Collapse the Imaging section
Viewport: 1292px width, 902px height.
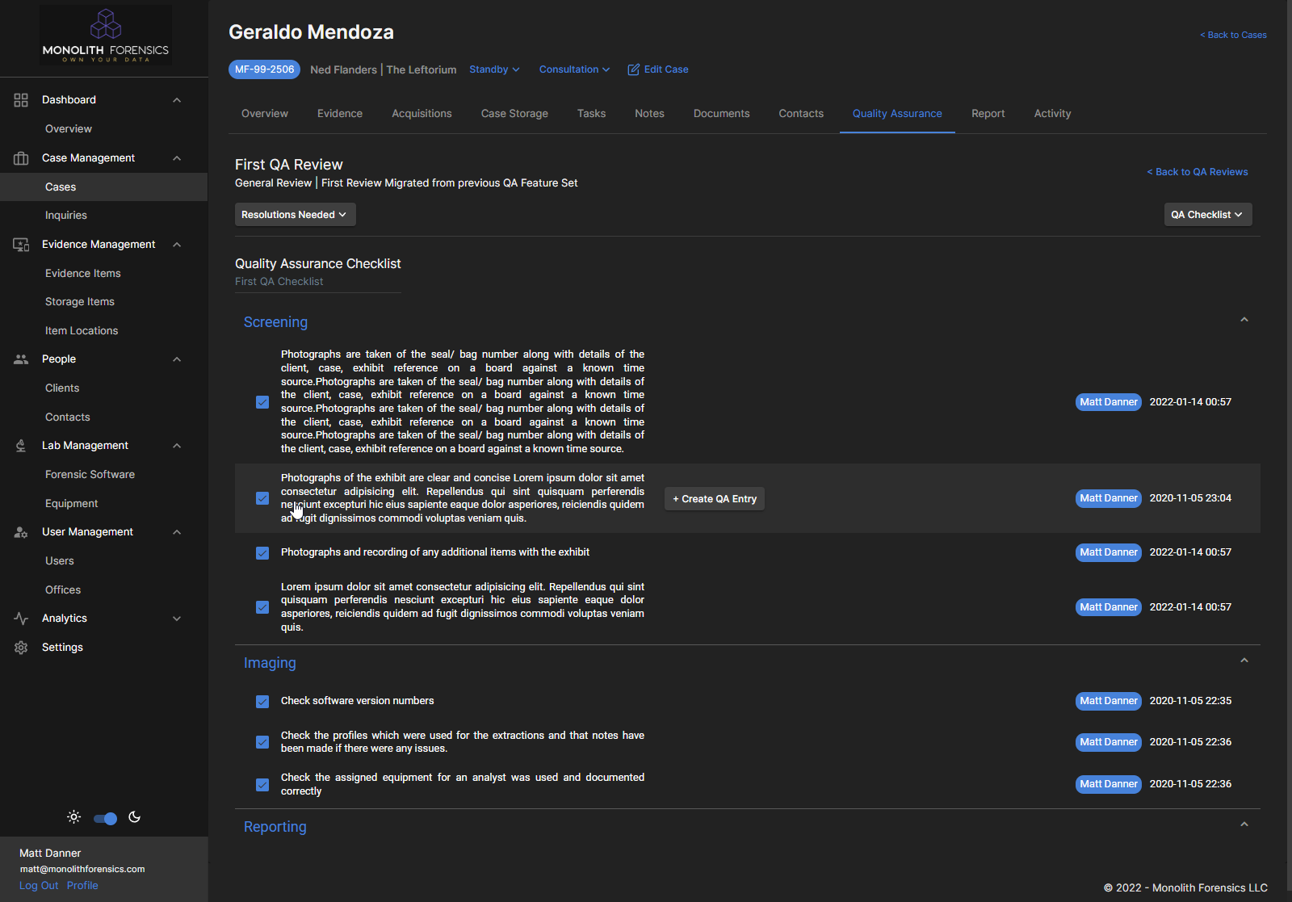coord(1244,660)
